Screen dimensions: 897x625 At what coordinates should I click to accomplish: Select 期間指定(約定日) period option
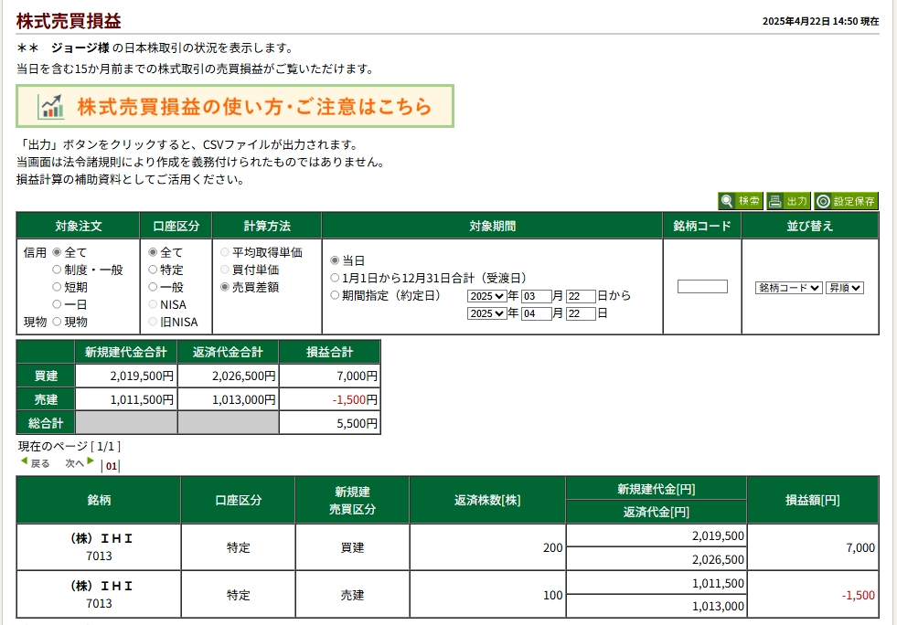(x=335, y=295)
